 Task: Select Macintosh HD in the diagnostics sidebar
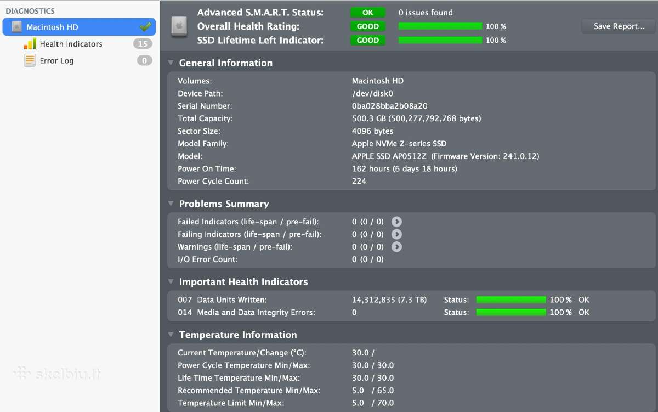79,27
